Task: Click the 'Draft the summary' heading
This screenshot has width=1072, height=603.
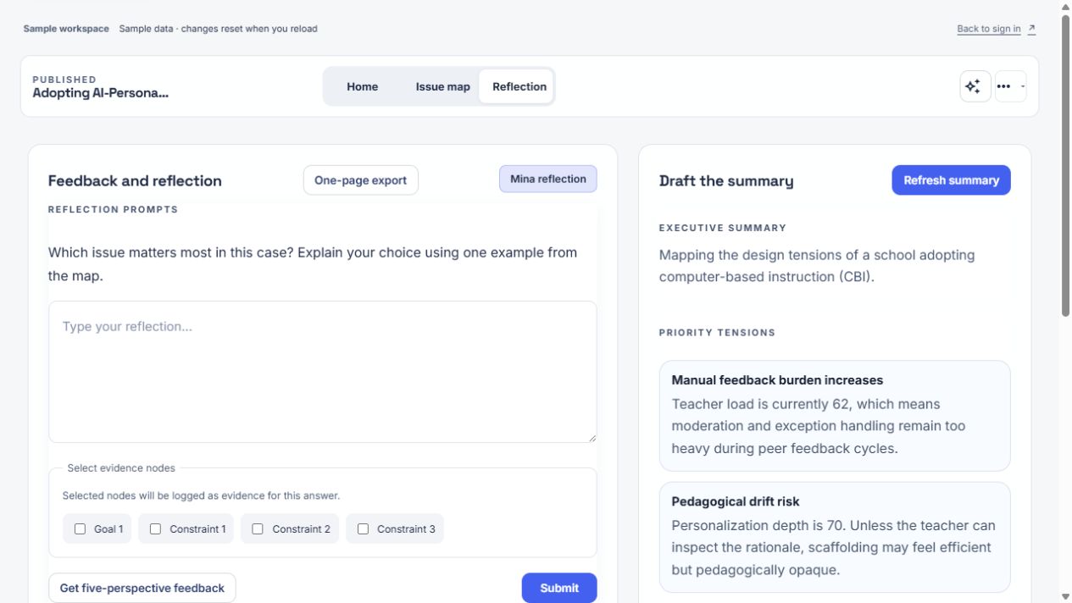Action: tap(726, 180)
